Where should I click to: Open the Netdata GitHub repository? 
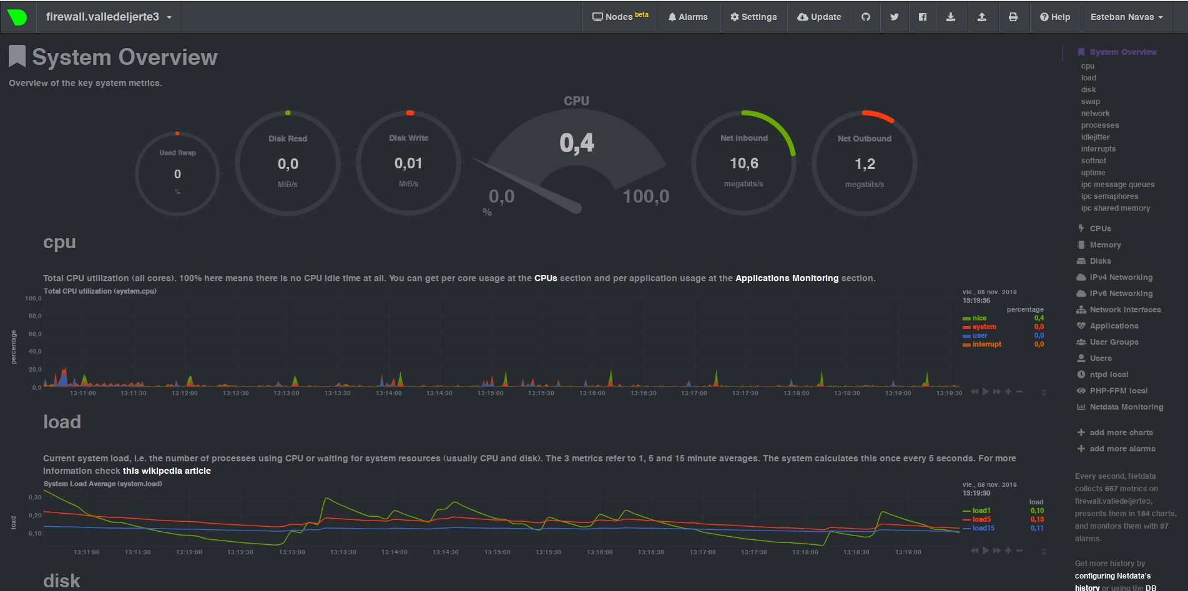tap(866, 17)
